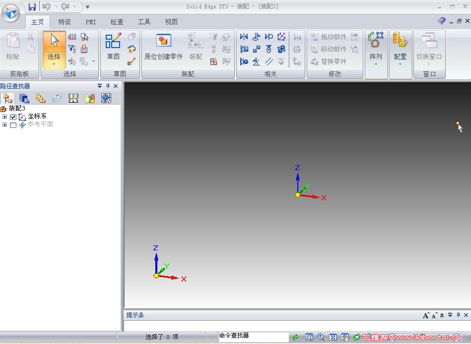Click the tangent relationship icon
Screen dimensions: 471x344
pyautogui.click(x=269, y=37)
